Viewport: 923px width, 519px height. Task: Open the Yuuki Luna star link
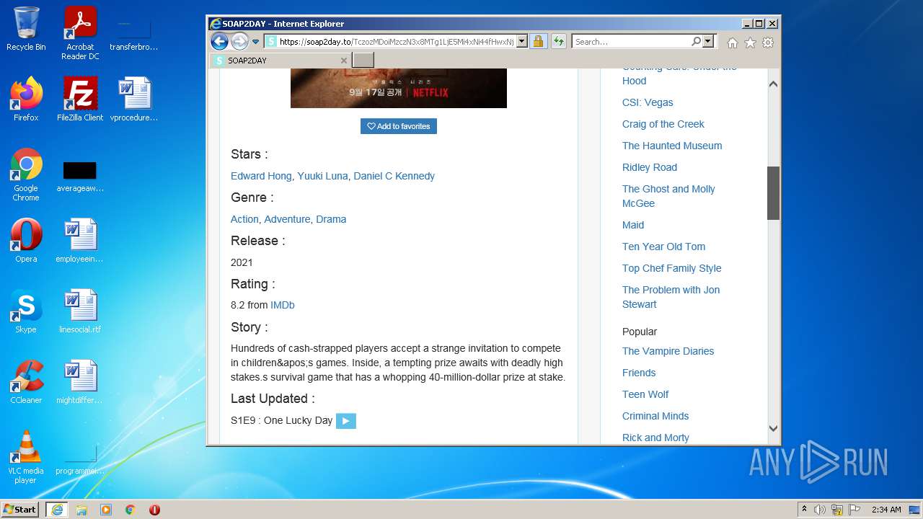[322, 176]
